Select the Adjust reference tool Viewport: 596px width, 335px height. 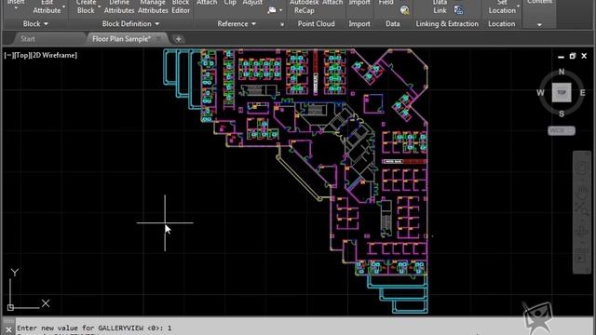pyautogui.click(x=252, y=3)
